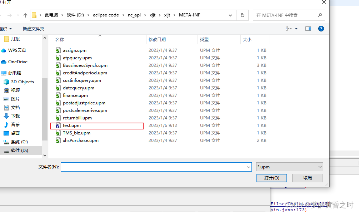Click the test.upm file icon
The image size is (359, 212).
pos(58,125)
